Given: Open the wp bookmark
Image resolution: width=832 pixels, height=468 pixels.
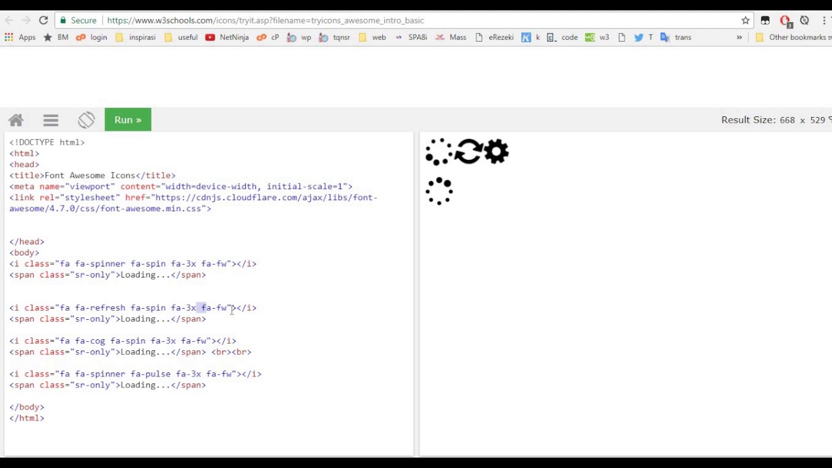Looking at the screenshot, I should [298, 37].
